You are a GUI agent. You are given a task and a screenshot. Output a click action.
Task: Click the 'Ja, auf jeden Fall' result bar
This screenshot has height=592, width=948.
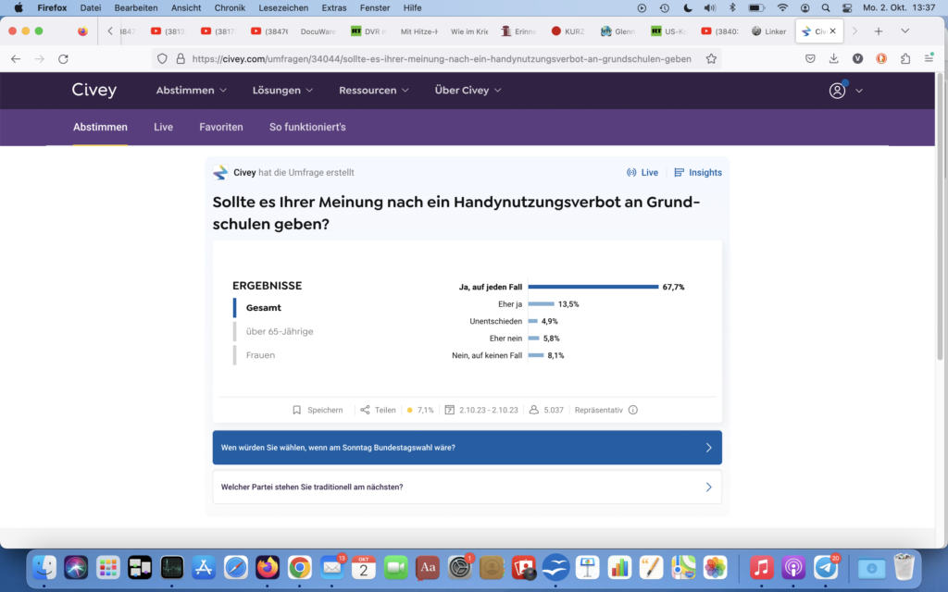tap(592, 287)
